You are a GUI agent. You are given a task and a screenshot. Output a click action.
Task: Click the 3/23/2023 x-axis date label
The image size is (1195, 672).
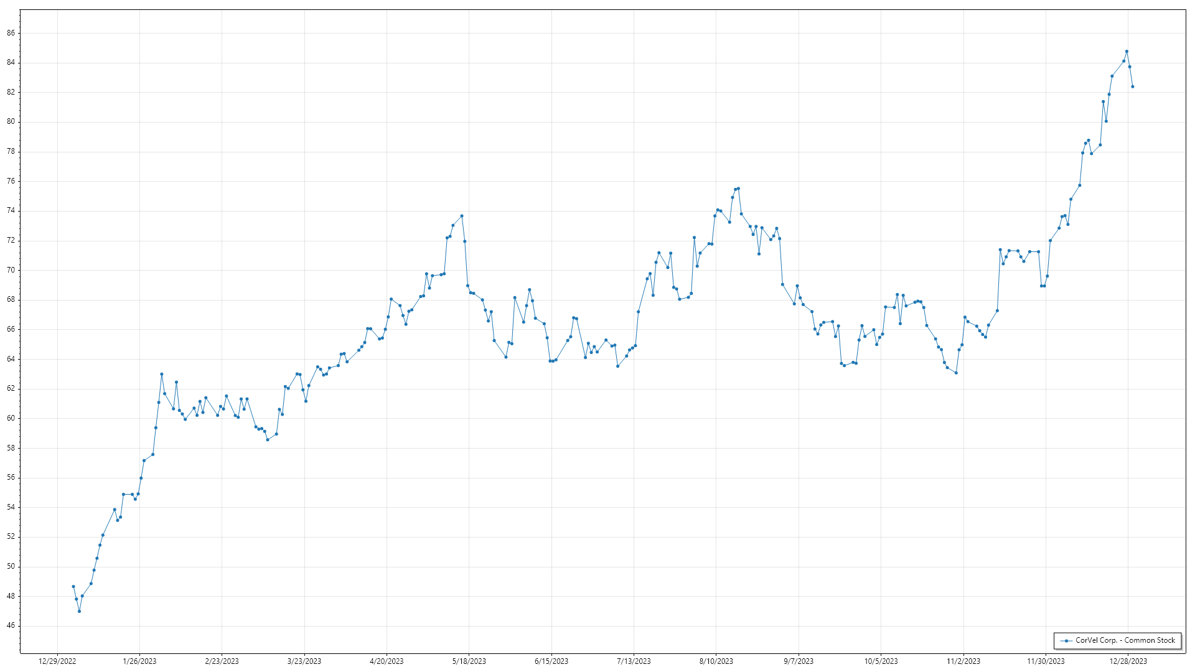coord(304,661)
